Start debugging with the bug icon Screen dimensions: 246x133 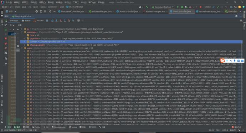pyautogui.click(x=182, y=7)
